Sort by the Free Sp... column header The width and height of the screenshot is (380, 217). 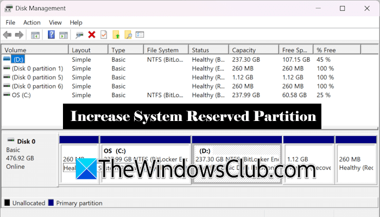point(296,50)
